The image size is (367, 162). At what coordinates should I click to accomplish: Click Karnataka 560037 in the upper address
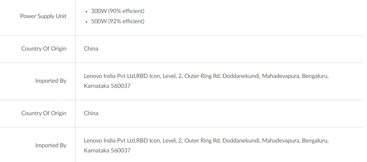click(x=107, y=86)
